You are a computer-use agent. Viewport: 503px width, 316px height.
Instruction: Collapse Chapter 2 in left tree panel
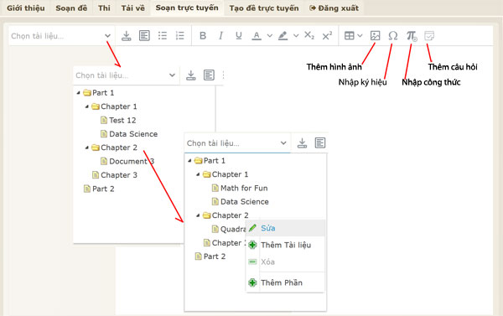click(x=86, y=148)
